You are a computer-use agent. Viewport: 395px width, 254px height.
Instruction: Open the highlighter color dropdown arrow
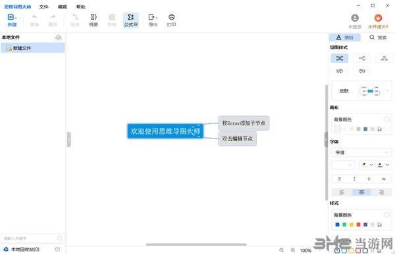(371, 165)
